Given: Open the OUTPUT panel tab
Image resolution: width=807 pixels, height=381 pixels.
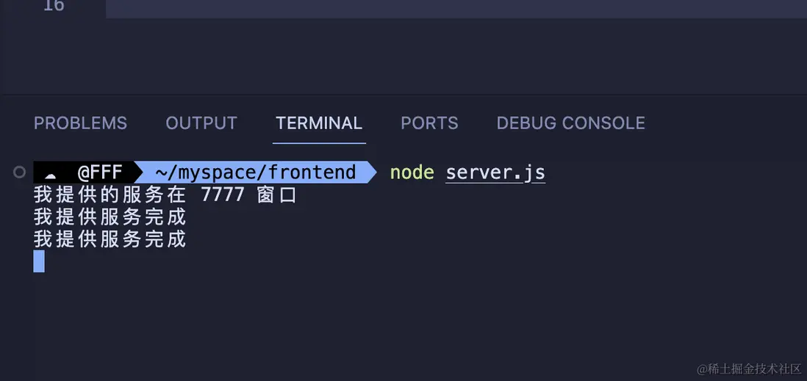Looking at the screenshot, I should 201,123.
